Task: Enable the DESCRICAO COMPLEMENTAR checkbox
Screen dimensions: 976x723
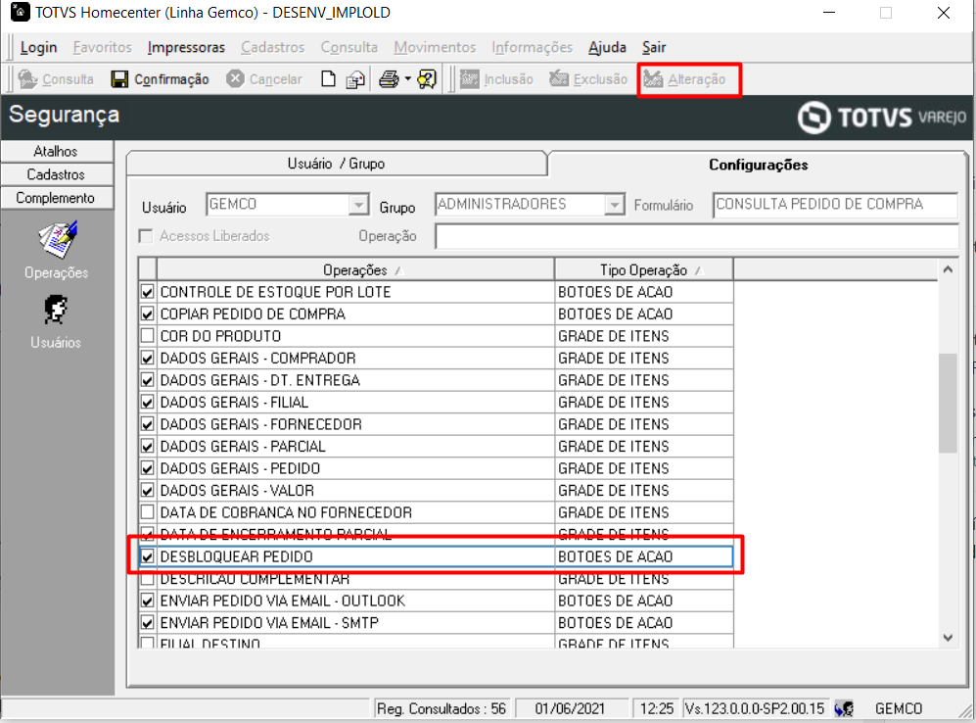Action: tap(147, 579)
